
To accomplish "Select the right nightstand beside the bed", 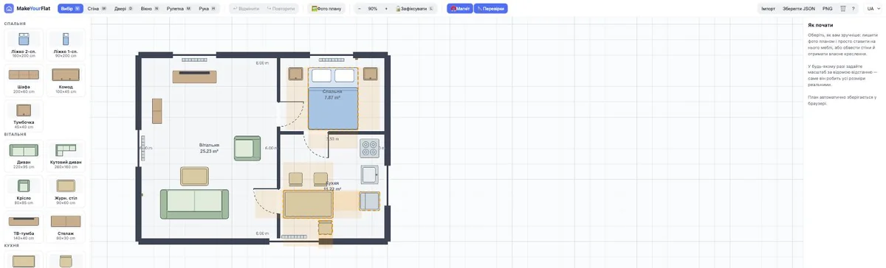I will coord(371,74).
